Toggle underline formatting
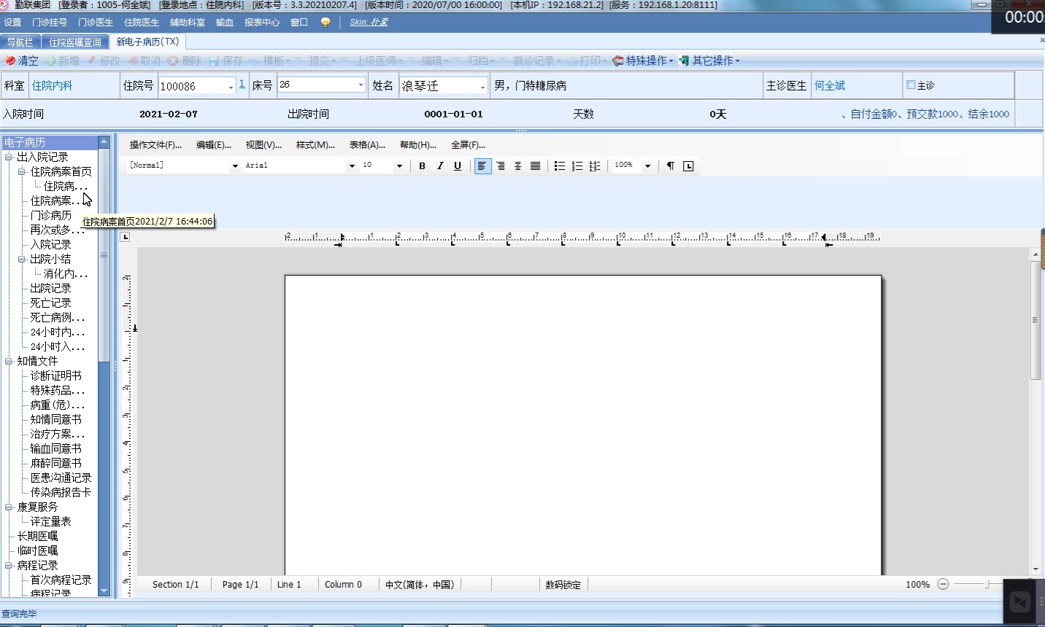 coord(458,166)
